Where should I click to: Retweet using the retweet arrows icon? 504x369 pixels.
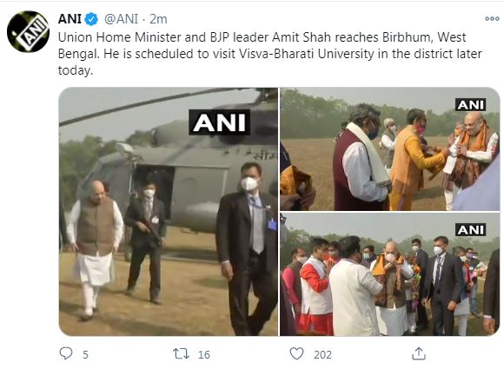181,353
